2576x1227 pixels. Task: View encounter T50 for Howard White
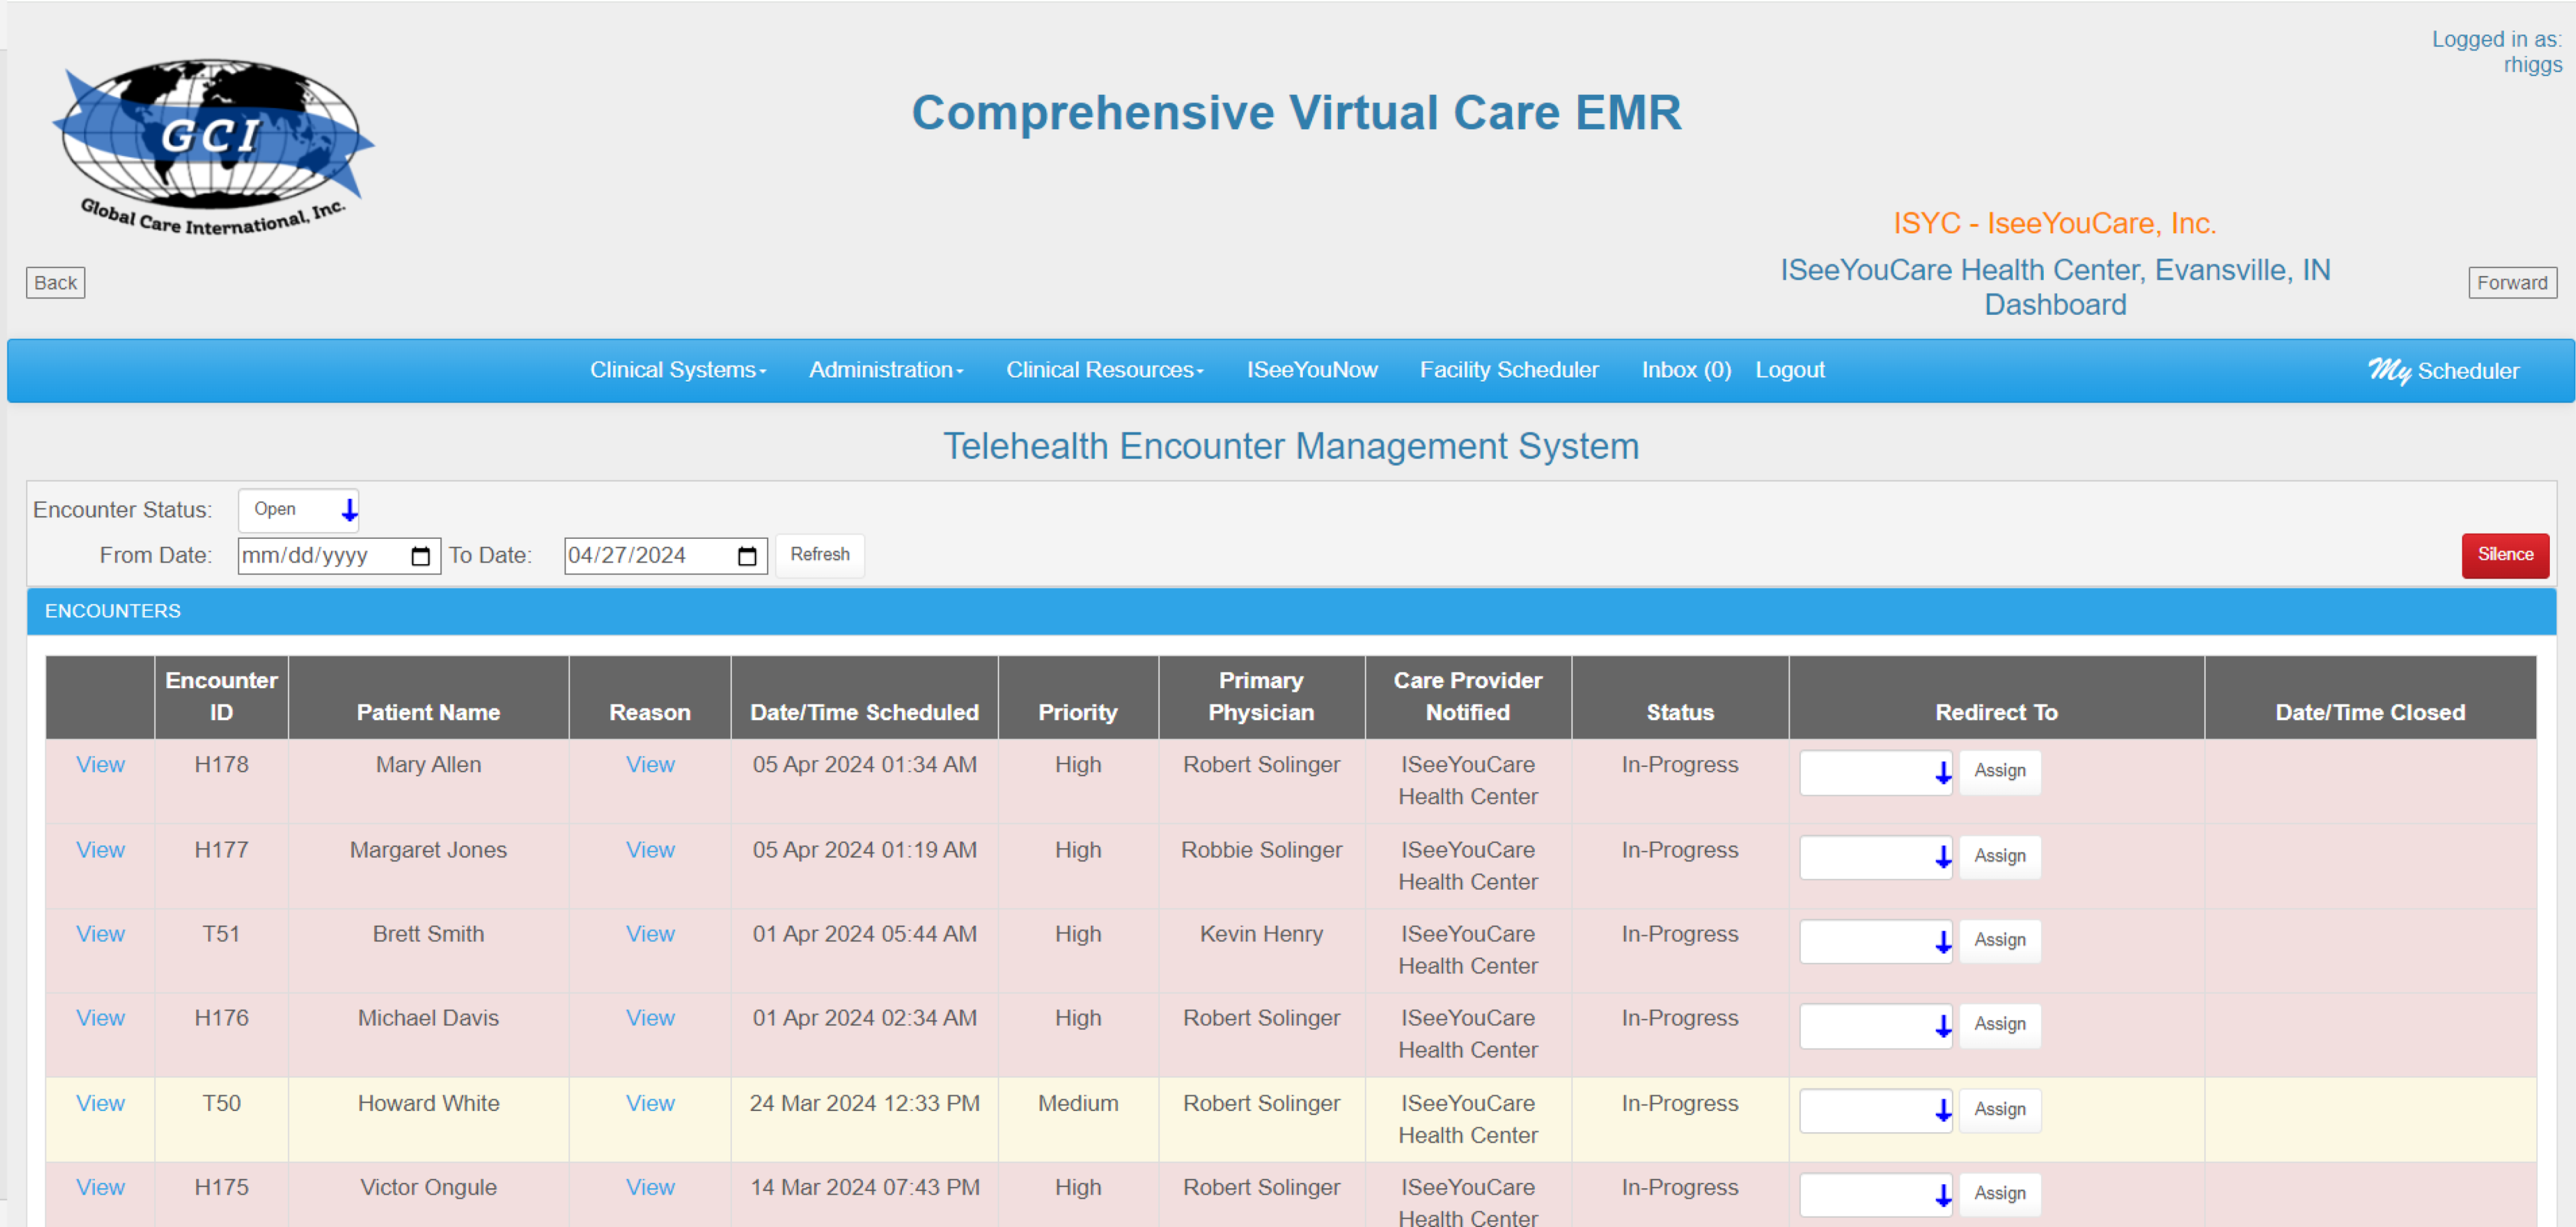point(100,1103)
